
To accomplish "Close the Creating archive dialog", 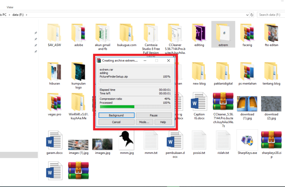I will point(169,60).
